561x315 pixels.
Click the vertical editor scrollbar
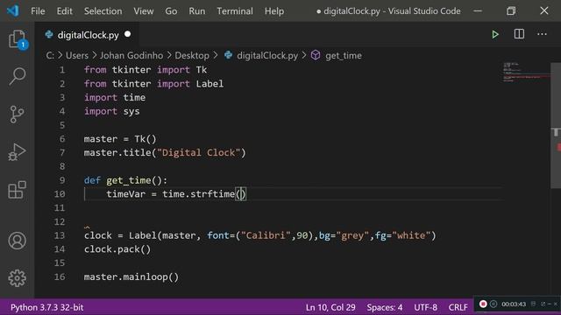(556, 125)
